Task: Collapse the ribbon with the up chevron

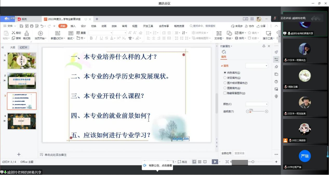Action: click(x=276, y=26)
